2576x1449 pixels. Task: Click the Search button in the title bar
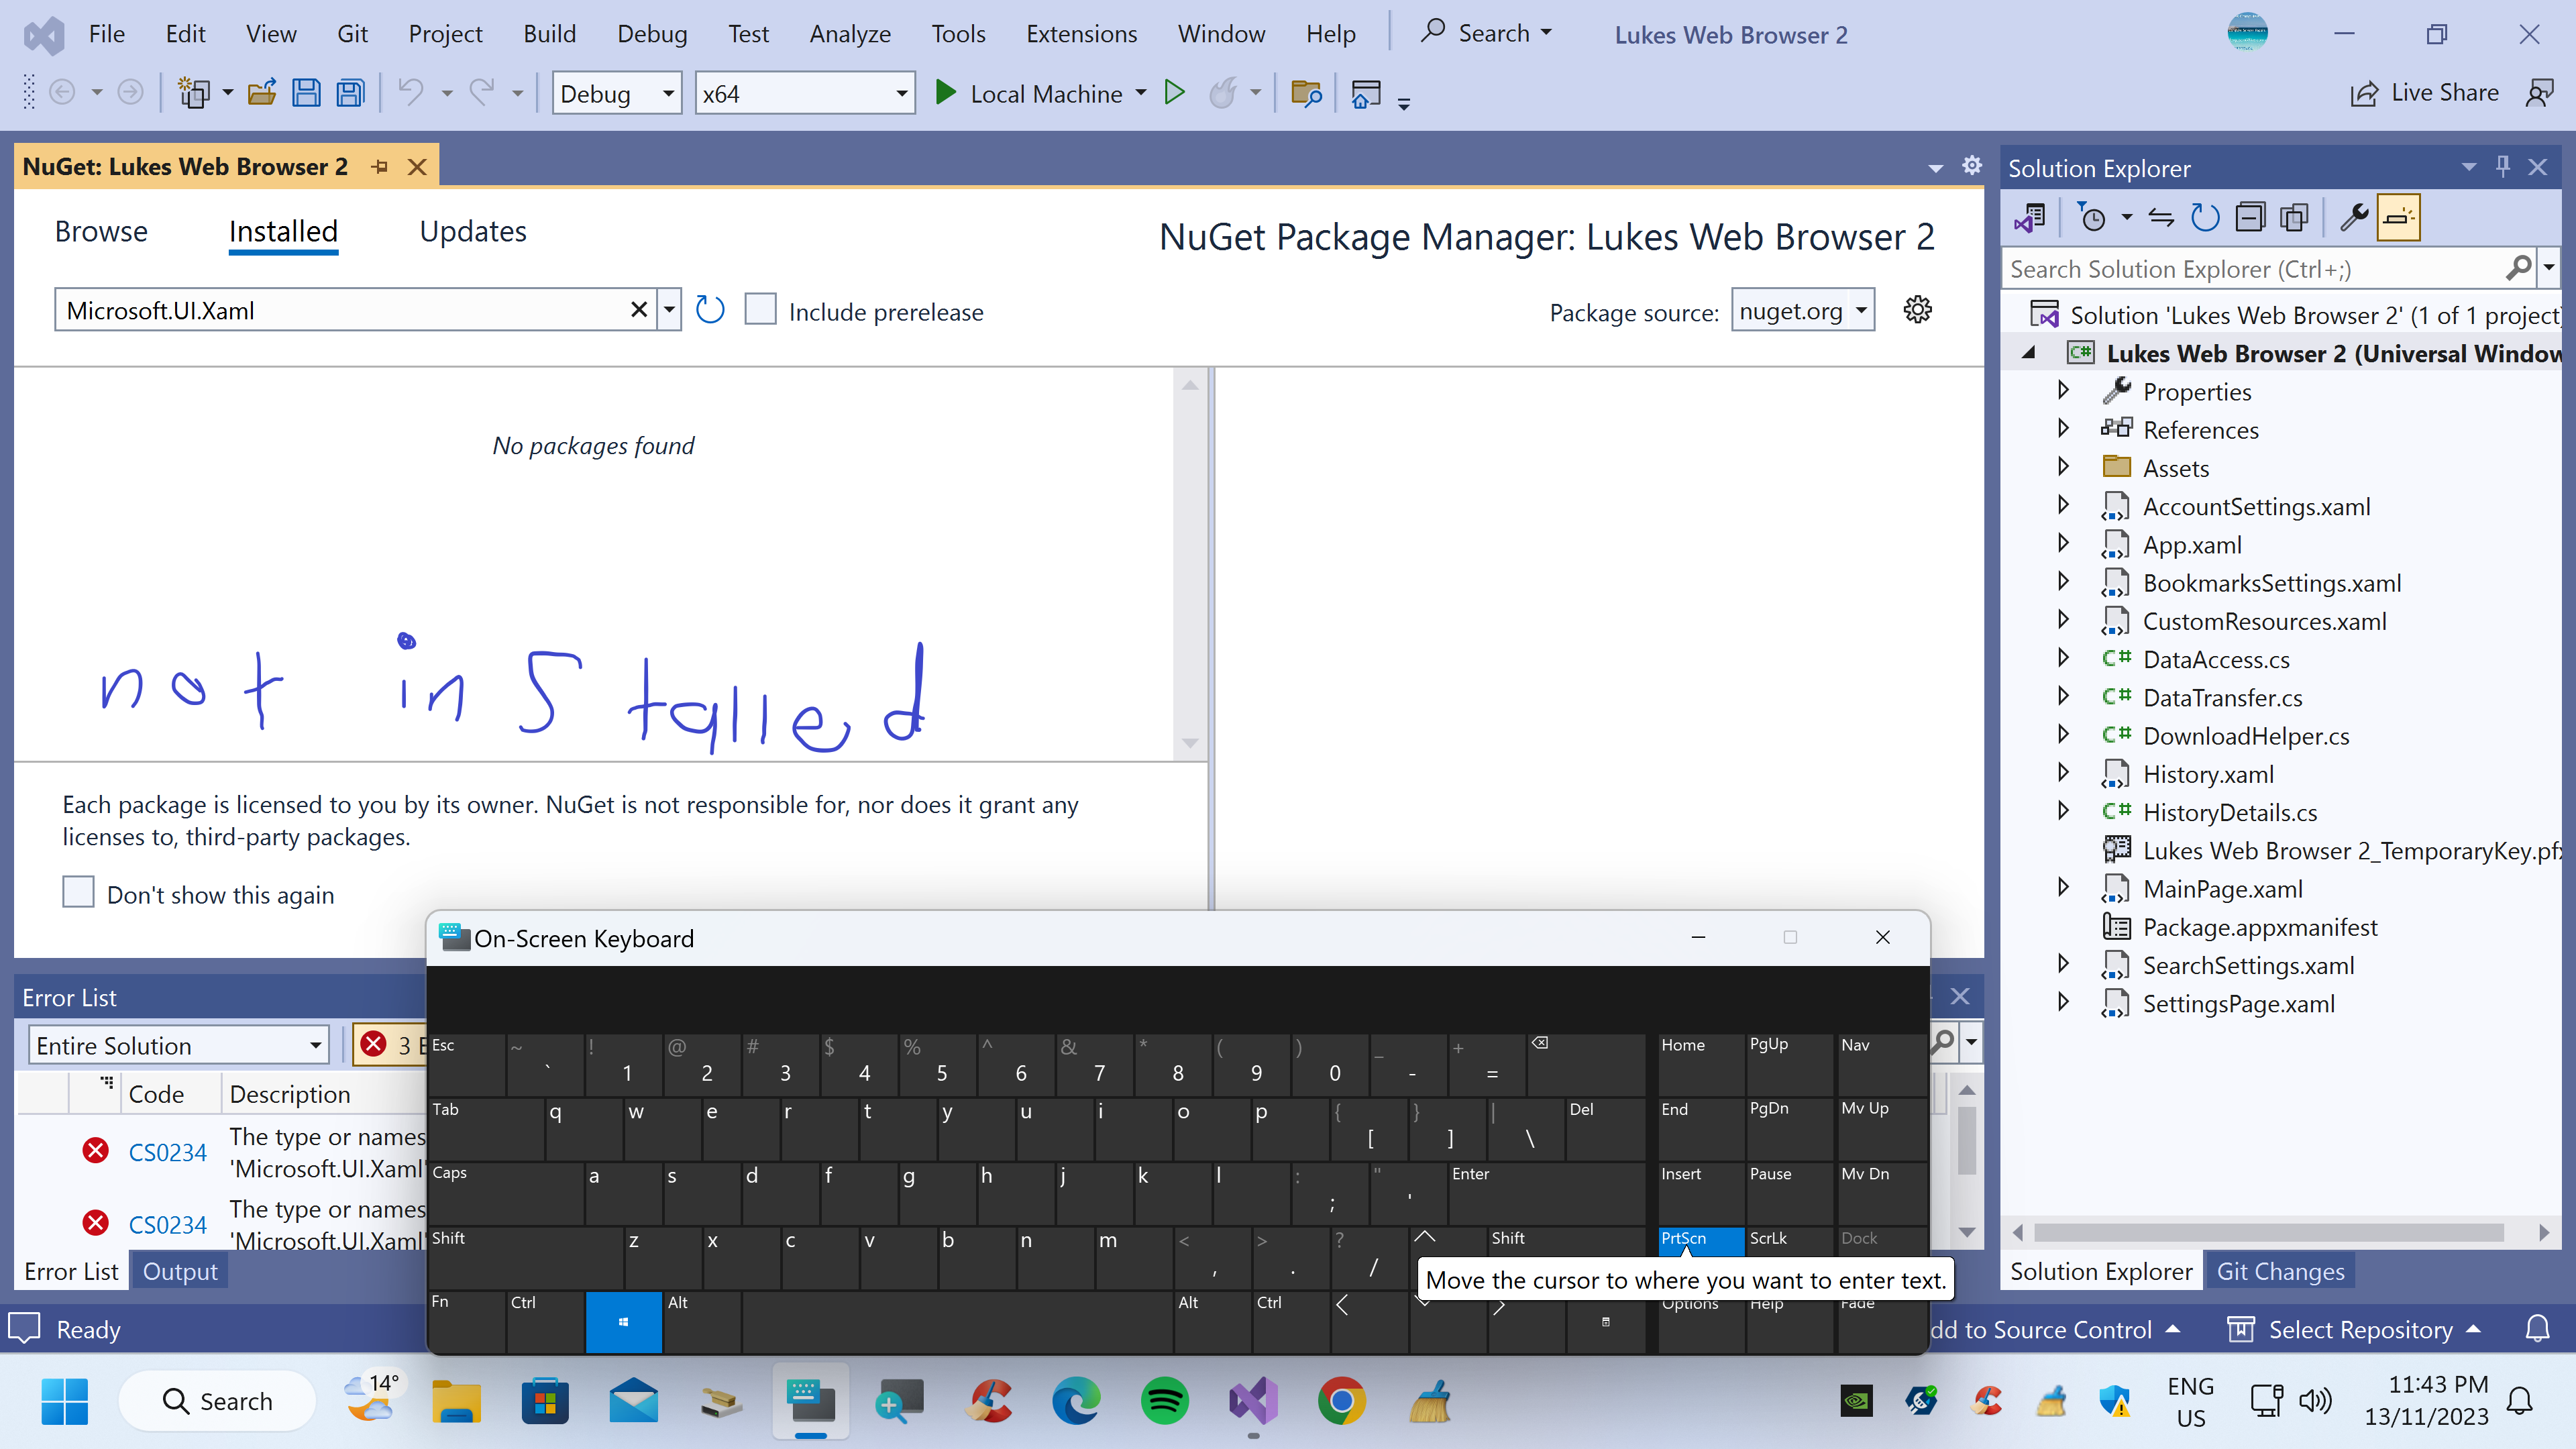[1486, 34]
